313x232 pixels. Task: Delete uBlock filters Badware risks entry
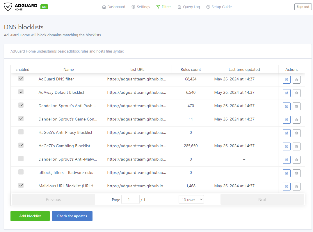point(296,173)
